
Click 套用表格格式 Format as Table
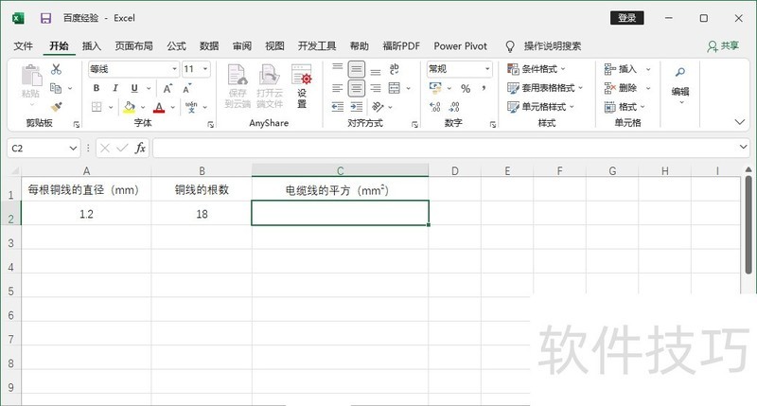tap(545, 88)
